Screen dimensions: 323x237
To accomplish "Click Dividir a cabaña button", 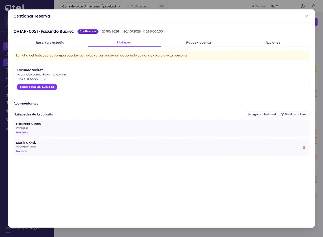I will click(294, 114).
